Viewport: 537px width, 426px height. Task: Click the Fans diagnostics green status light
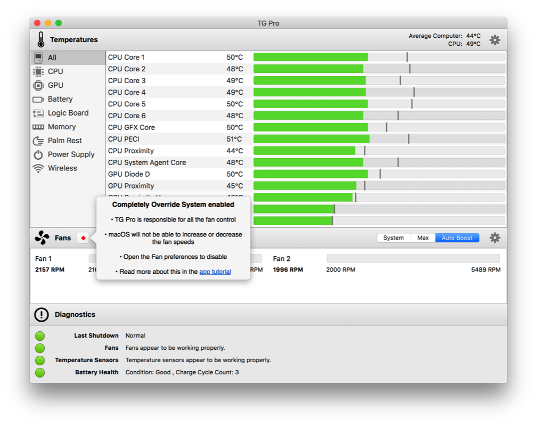coord(40,348)
